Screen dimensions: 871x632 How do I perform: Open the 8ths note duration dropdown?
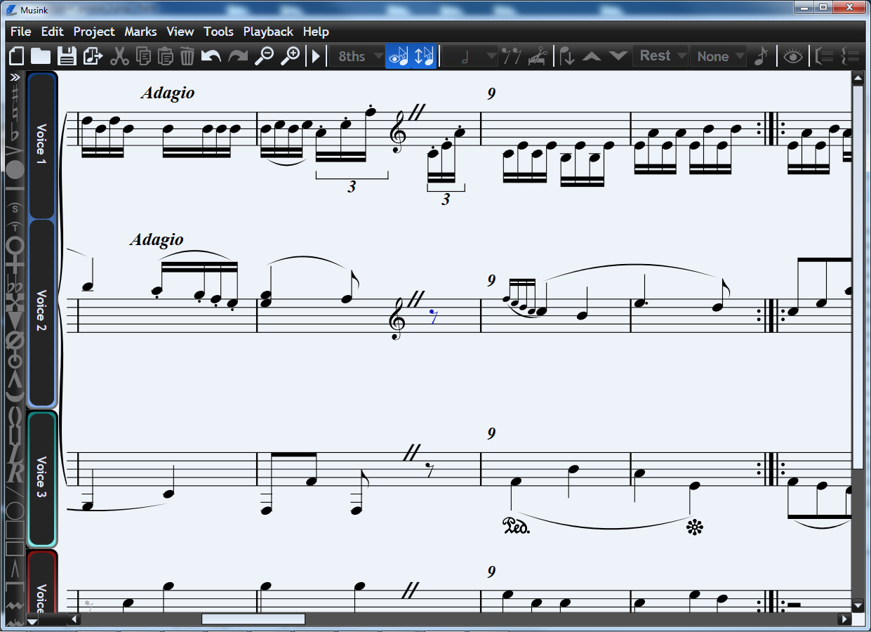pyautogui.click(x=357, y=56)
